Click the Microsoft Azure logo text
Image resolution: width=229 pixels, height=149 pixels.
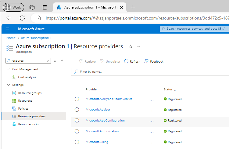click(x=31, y=29)
